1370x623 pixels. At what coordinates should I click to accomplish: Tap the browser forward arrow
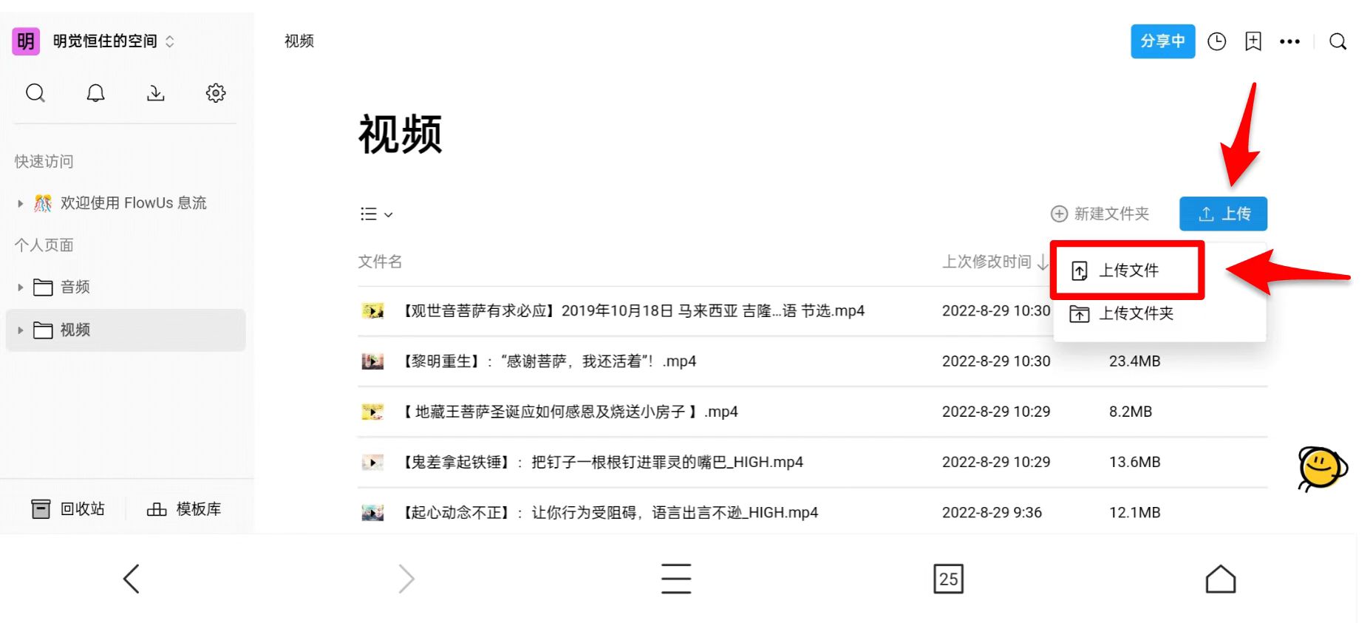pyautogui.click(x=406, y=579)
